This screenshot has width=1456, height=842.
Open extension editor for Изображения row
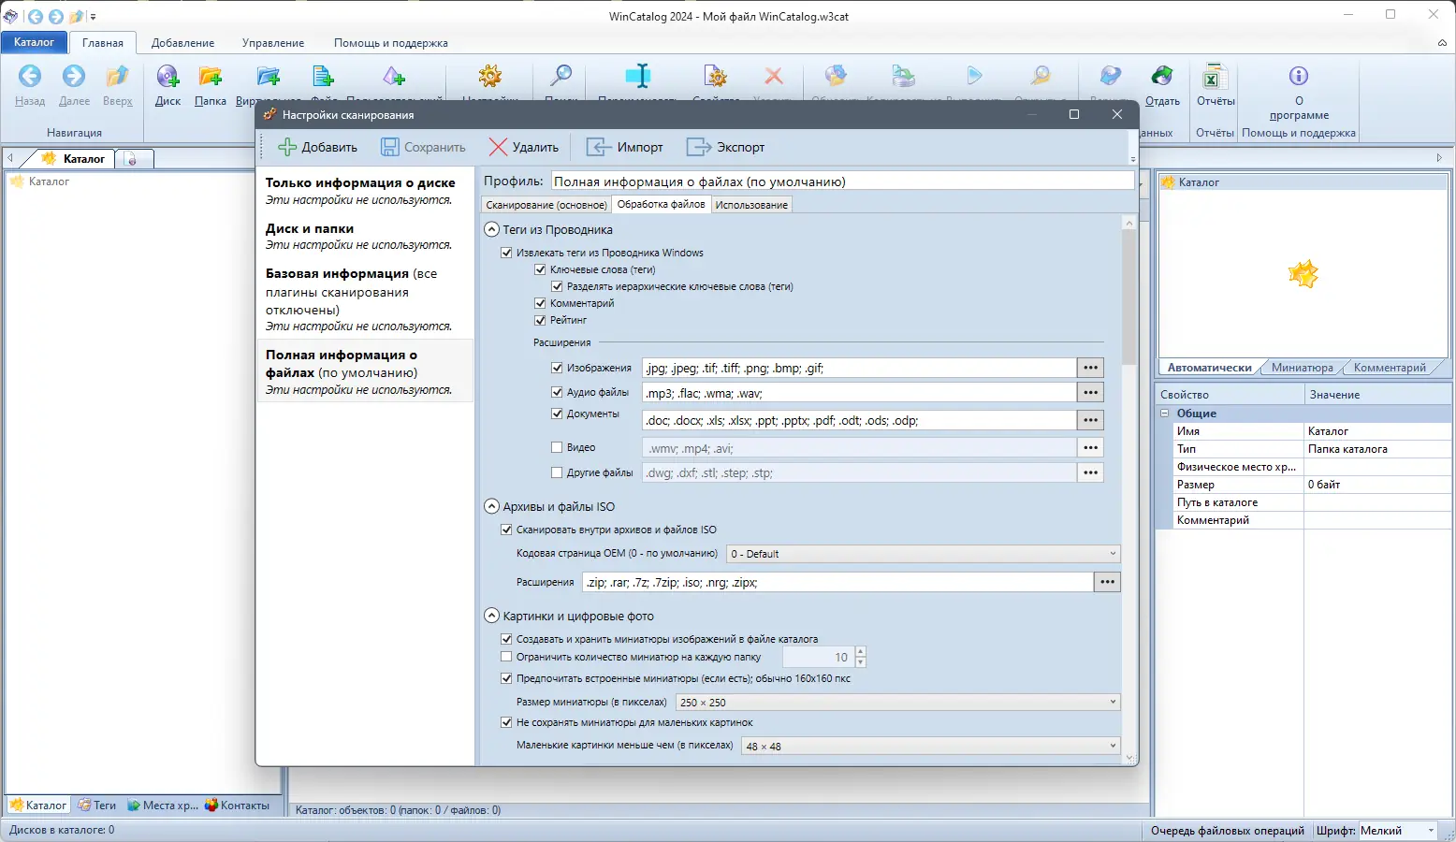pyautogui.click(x=1090, y=368)
